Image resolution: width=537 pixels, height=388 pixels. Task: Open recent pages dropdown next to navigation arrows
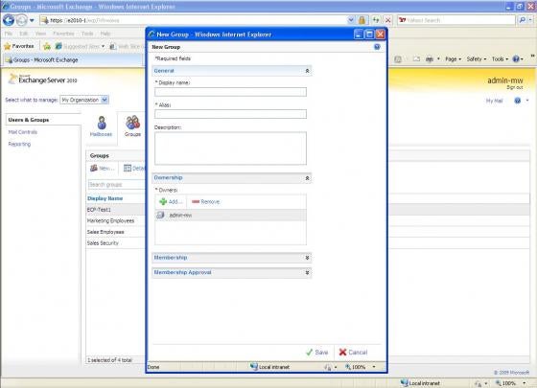[x=32, y=20]
